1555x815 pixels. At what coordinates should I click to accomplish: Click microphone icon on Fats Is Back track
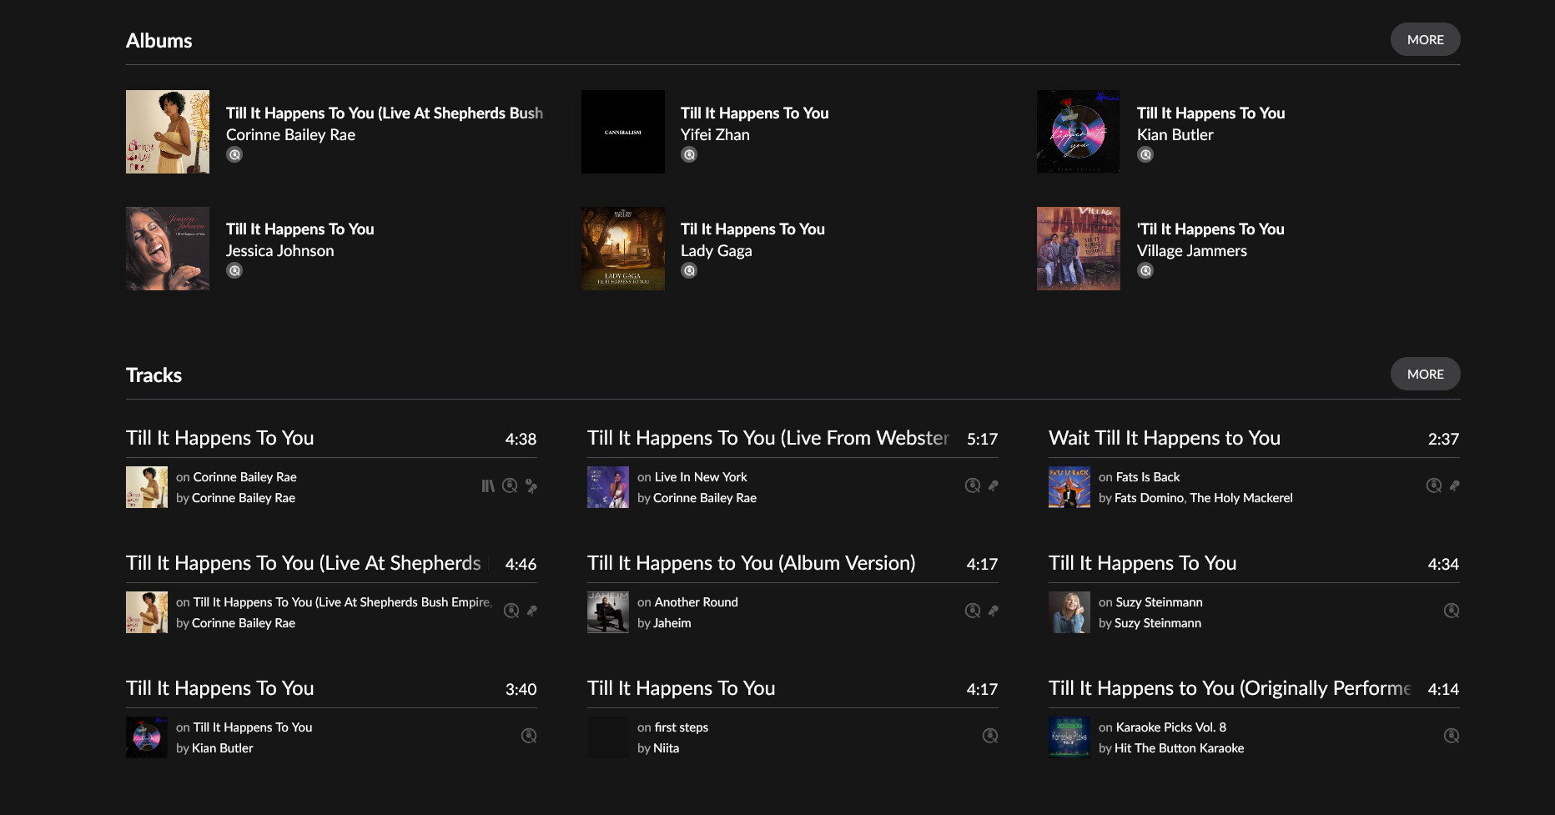click(x=1455, y=485)
